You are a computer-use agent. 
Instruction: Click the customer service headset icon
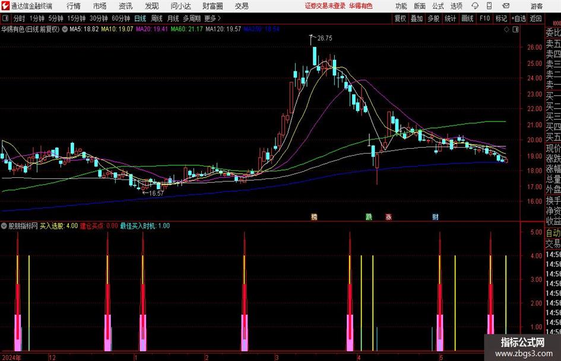tap(475, 6)
